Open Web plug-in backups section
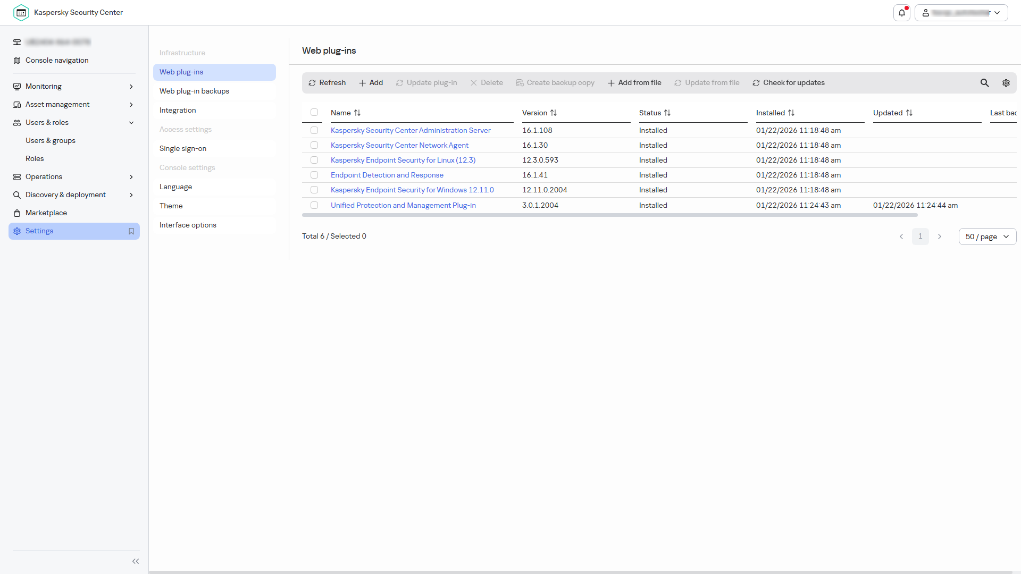Image resolution: width=1021 pixels, height=574 pixels. [194, 91]
